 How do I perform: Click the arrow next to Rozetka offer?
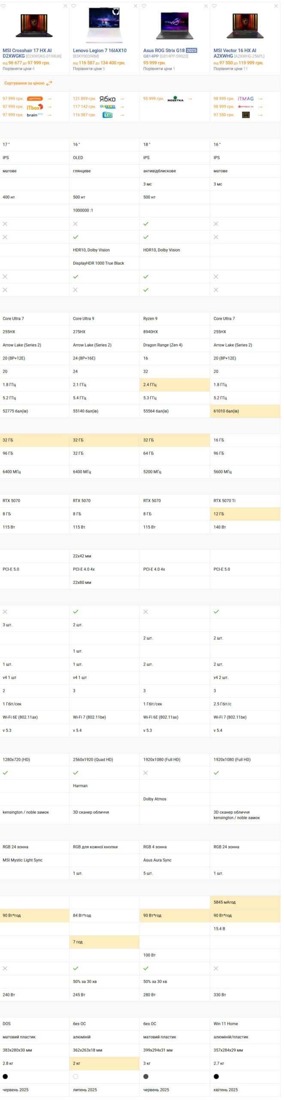click(190, 99)
